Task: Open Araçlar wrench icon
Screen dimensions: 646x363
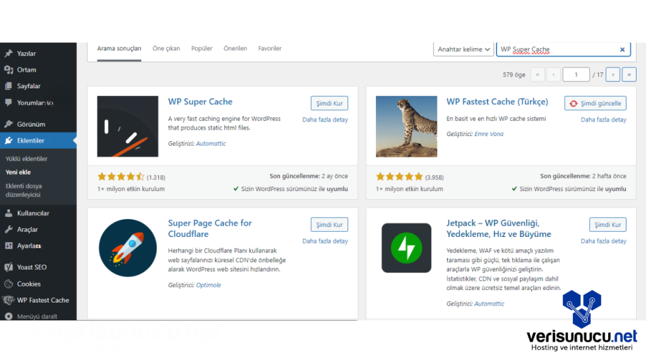Action: pyautogui.click(x=9, y=229)
